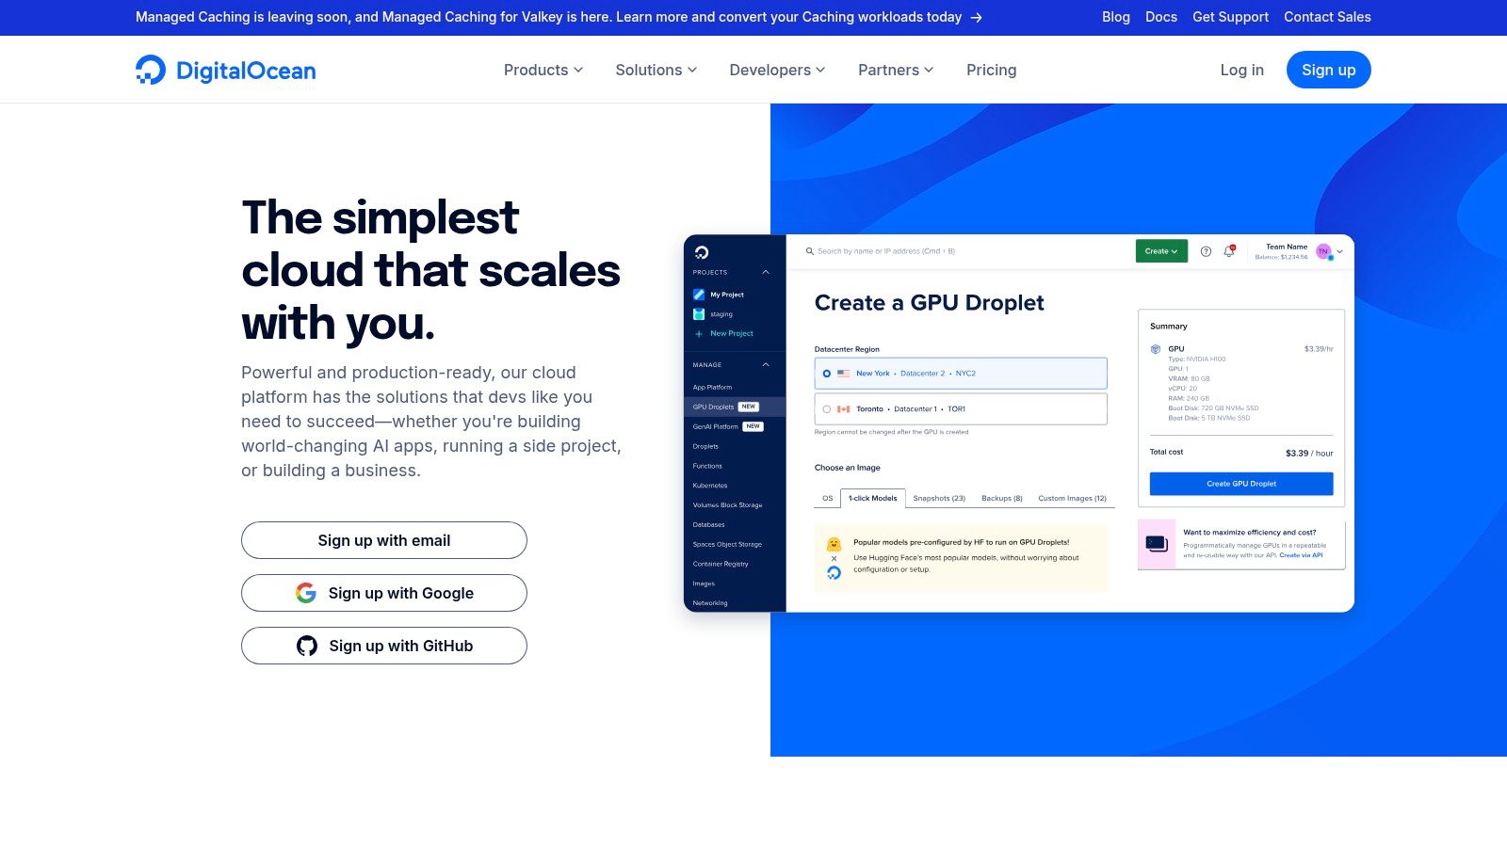Open Networking in sidebar
Viewport: 1507px width, 847px height.
point(710,603)
